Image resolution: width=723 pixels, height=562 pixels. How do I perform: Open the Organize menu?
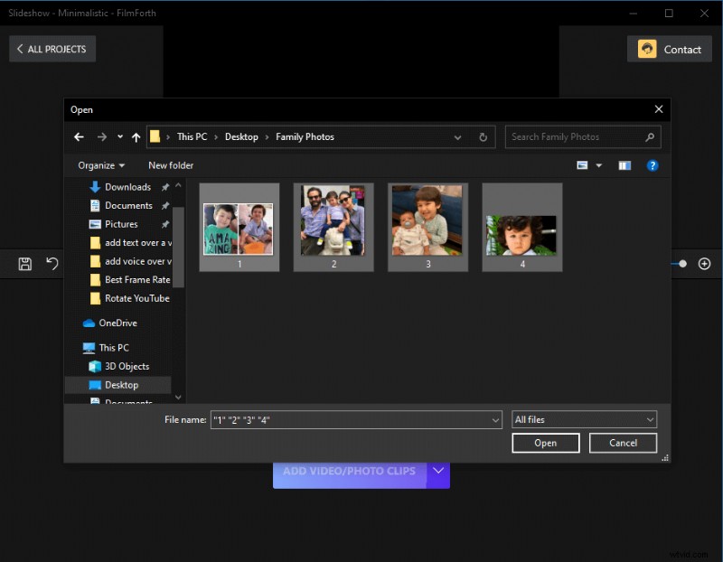click(99, 165)
